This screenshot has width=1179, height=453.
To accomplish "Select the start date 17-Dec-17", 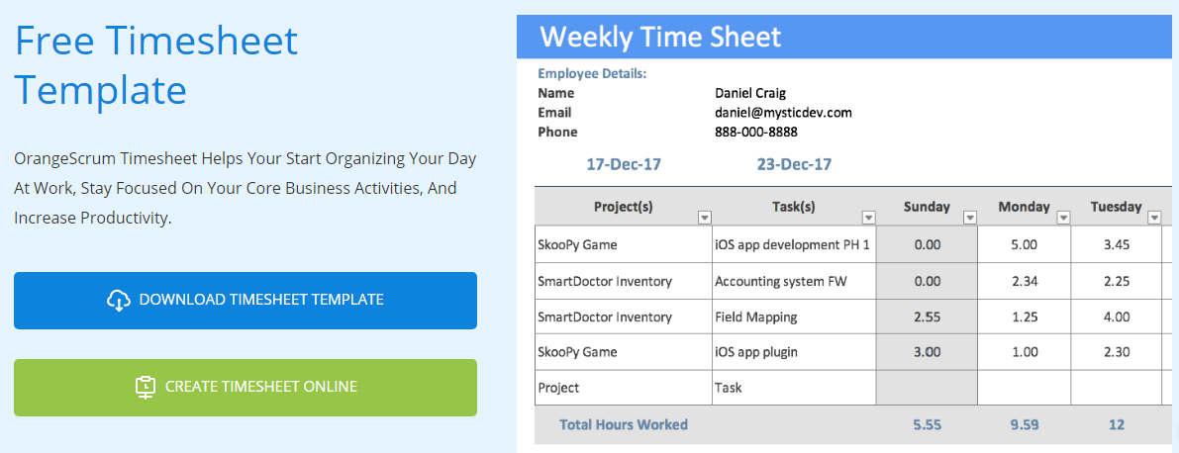I will pyautogui.click(x=624, y=164).
